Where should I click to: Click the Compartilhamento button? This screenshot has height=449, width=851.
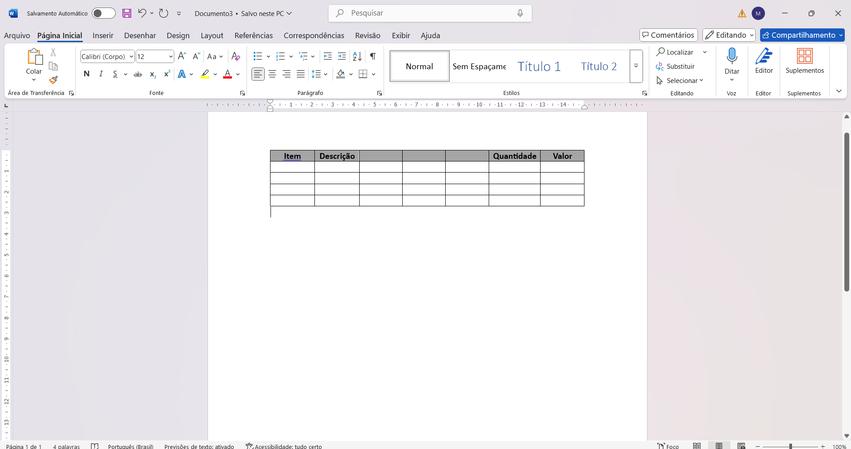(x=802, y=35)
